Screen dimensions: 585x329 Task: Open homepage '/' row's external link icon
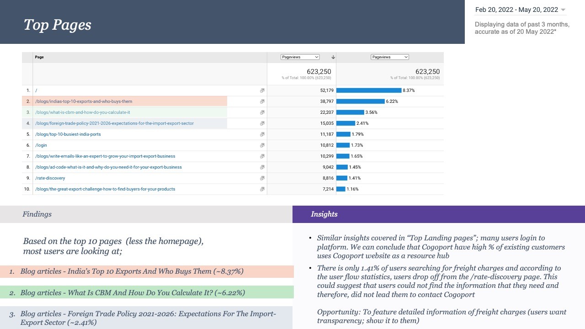pos(262,90)
